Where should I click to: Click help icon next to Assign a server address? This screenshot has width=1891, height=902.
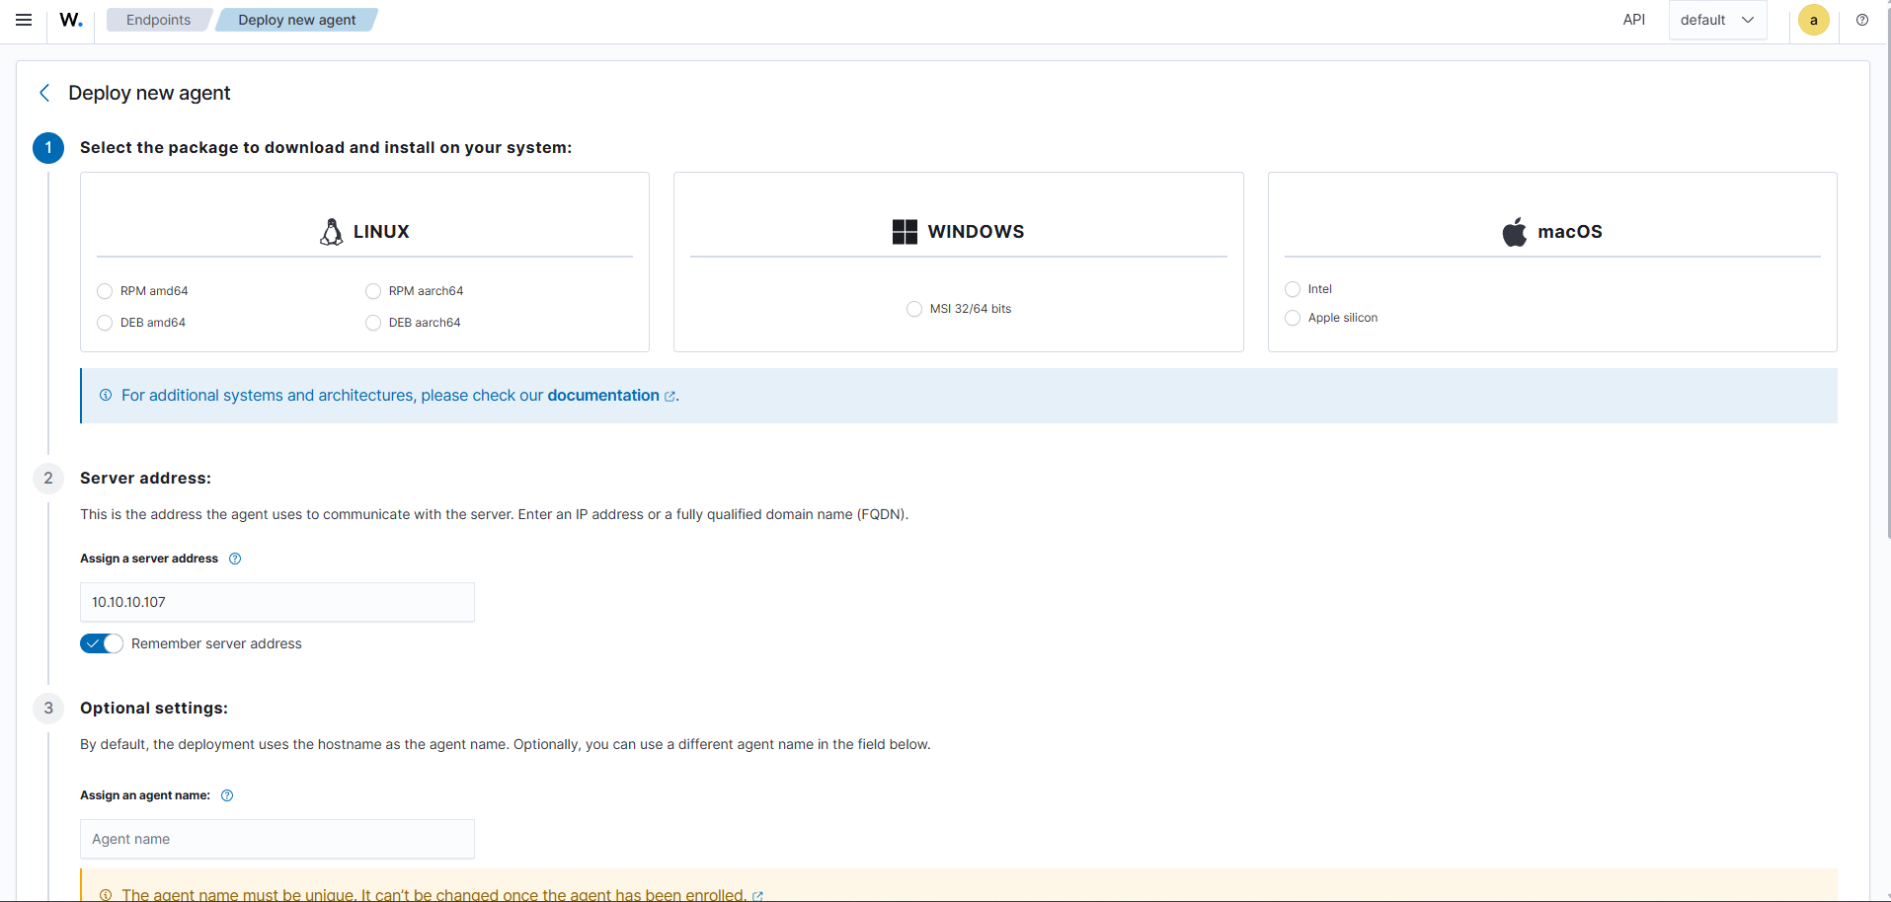coord(235,559)
